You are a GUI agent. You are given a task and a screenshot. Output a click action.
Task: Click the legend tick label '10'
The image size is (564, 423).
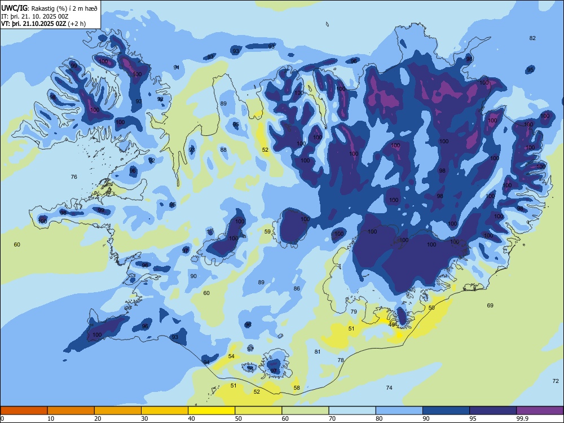click(51, 418)
